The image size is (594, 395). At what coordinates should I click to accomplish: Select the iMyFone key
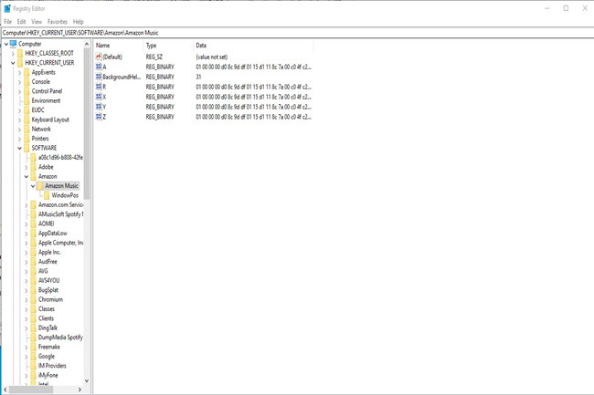48,375
